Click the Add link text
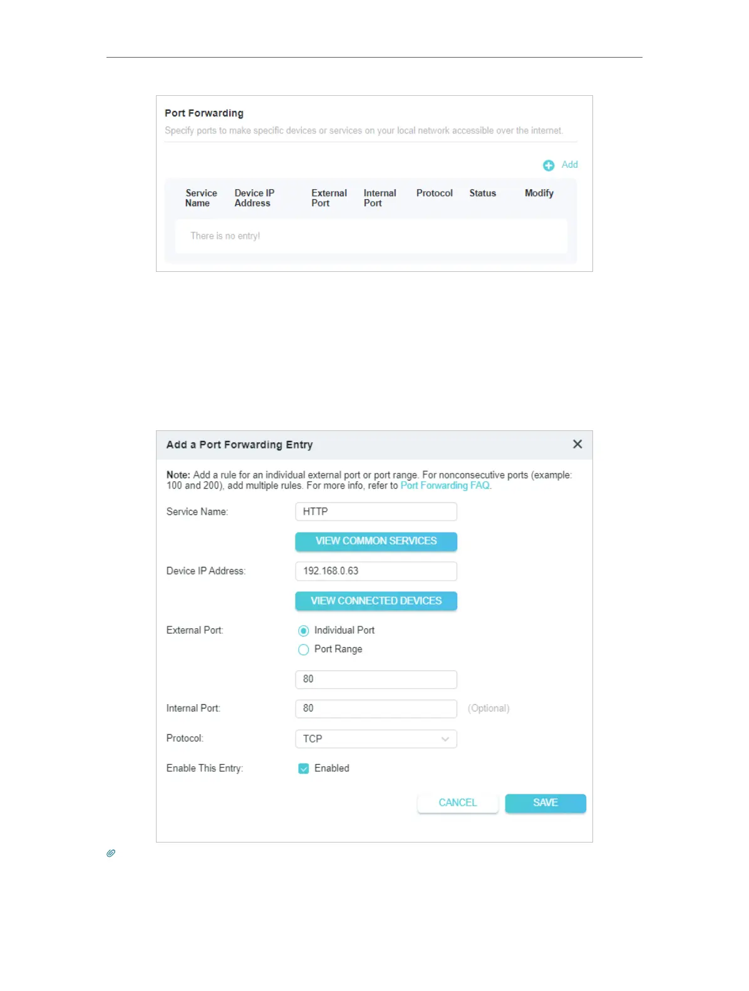The width and height of the screenshot is (749, 991). 569,165
